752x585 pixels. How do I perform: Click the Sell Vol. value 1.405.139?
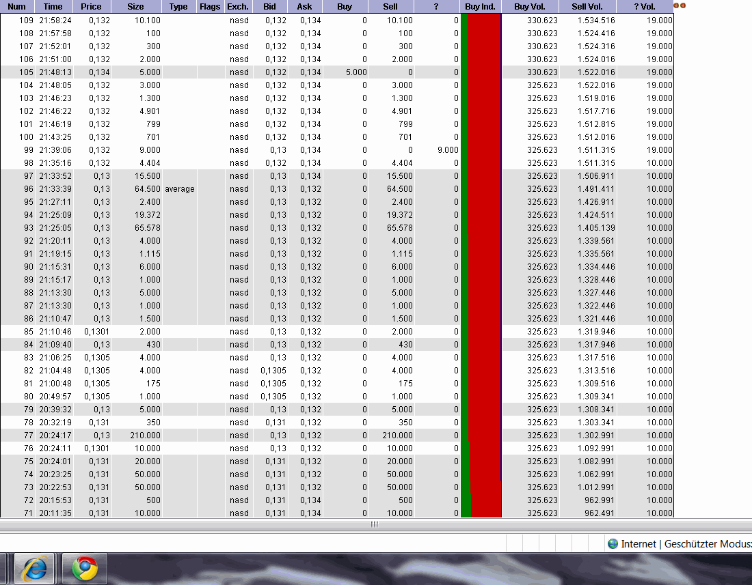[x=596, y=227]
